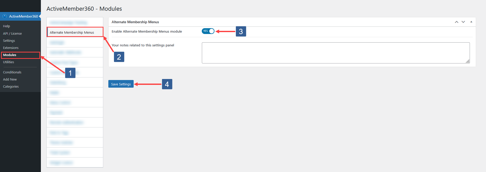Screen dimensions: 486x172
Task: Click the ActiveMember360 sidebar header
Action: 23,16
